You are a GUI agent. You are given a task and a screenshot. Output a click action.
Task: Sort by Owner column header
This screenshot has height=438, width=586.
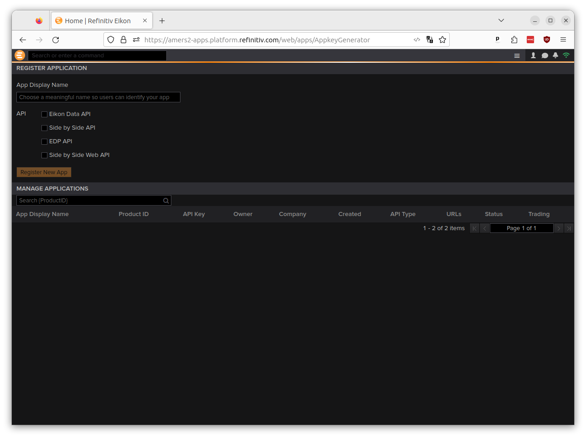(x=243, y=214)
